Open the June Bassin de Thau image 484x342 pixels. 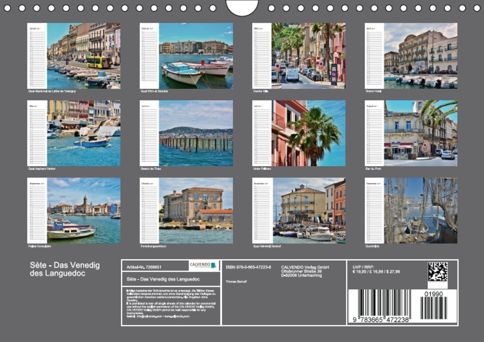coord(196,133)
